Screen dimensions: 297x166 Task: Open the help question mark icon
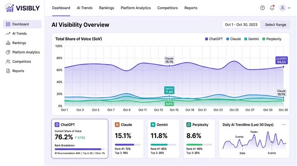(262, 8)
